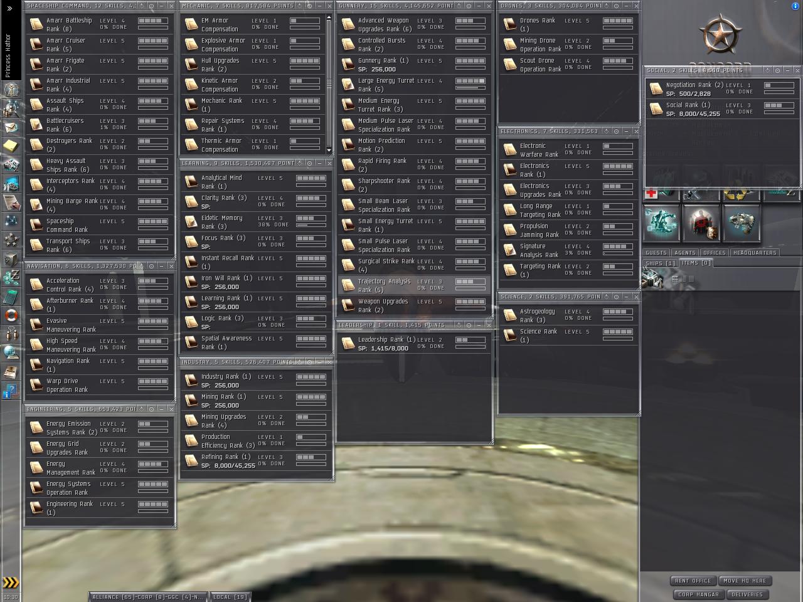Pin the Spaceship Command window

151,6
